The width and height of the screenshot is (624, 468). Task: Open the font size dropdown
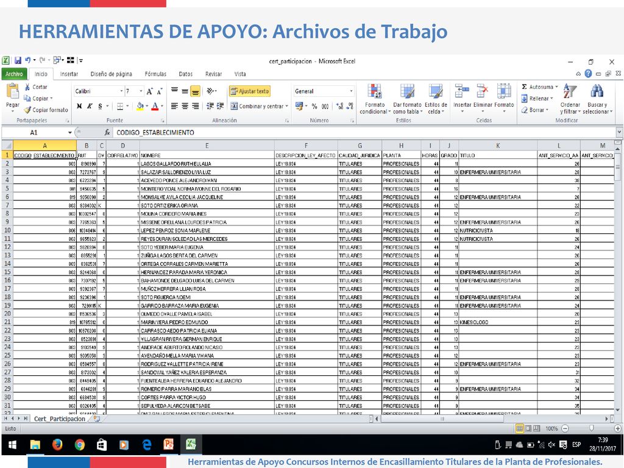pos(141,91)
